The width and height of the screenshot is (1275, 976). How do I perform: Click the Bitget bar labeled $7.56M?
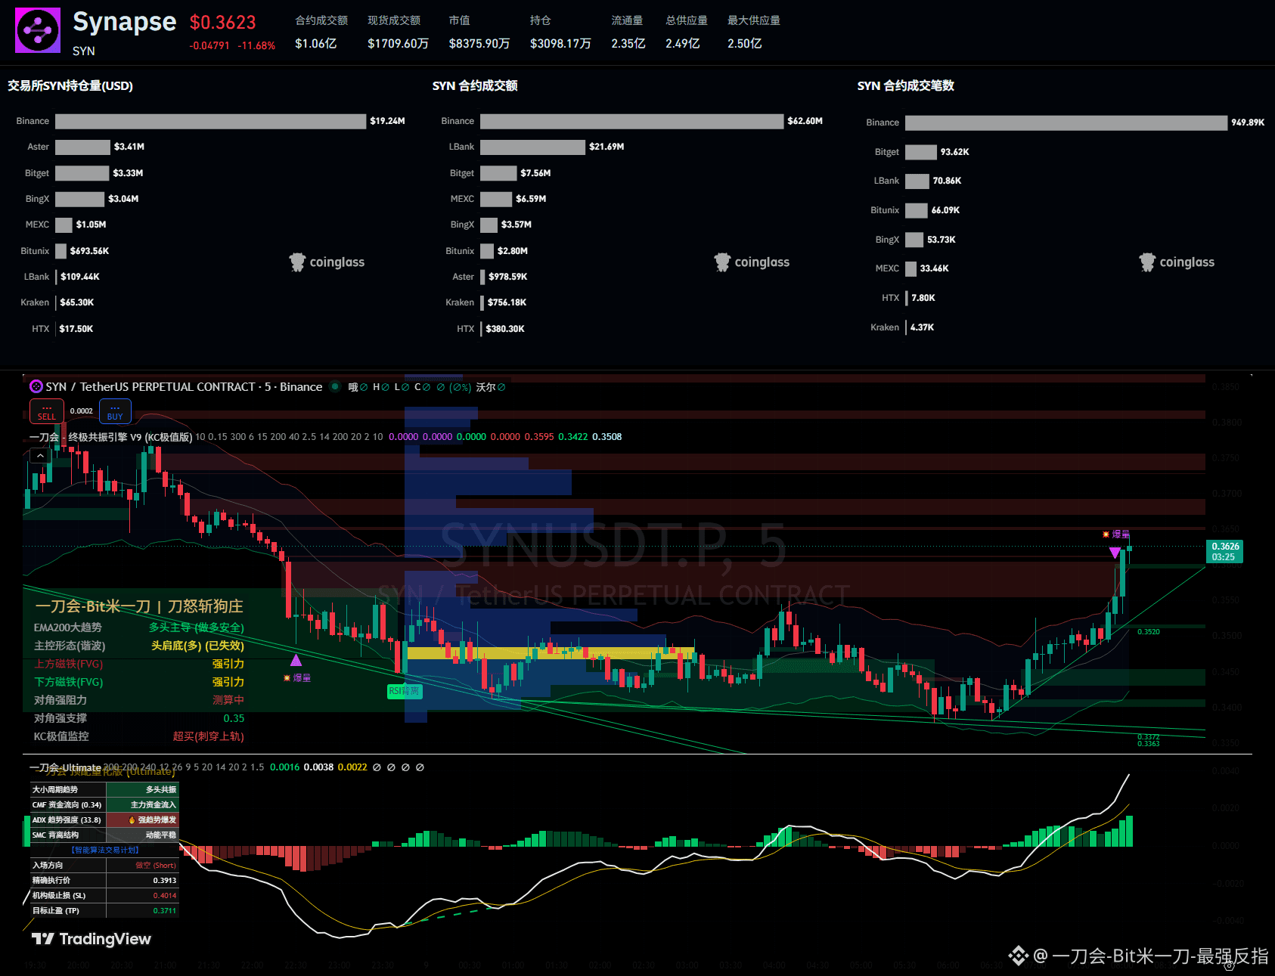point(498,173)
